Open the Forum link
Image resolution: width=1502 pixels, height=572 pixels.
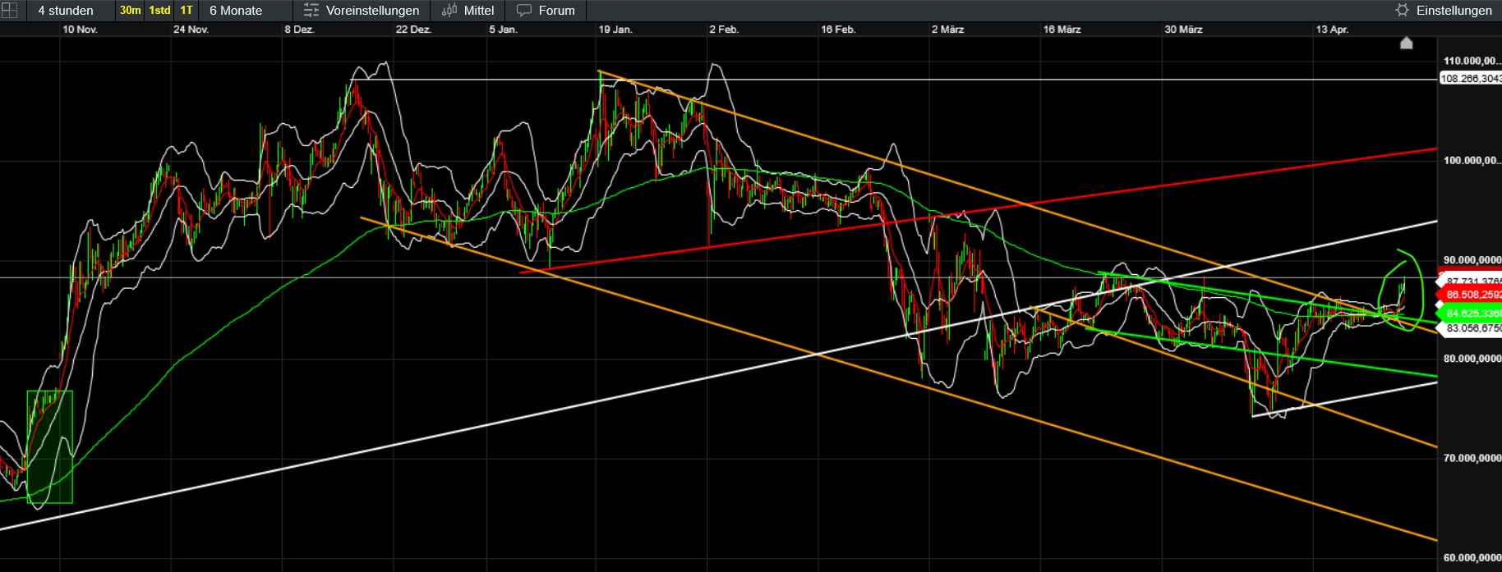pos(556,11)
